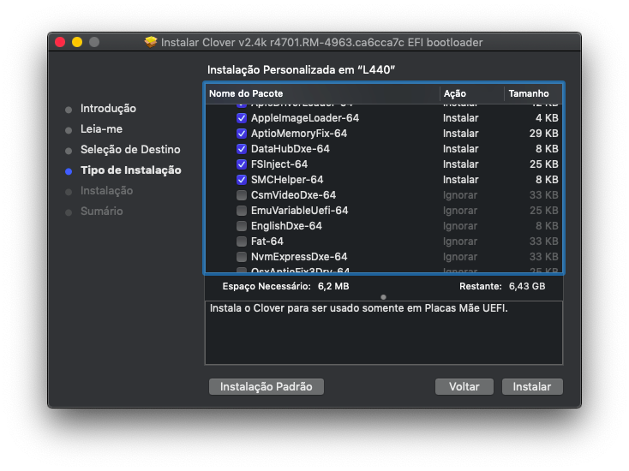Uncheck SMCHelper-64 package

[x=242, y=180]
